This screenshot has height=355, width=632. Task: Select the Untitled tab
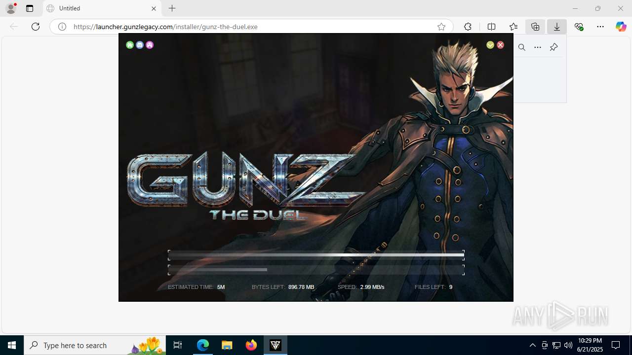point(102,8)
